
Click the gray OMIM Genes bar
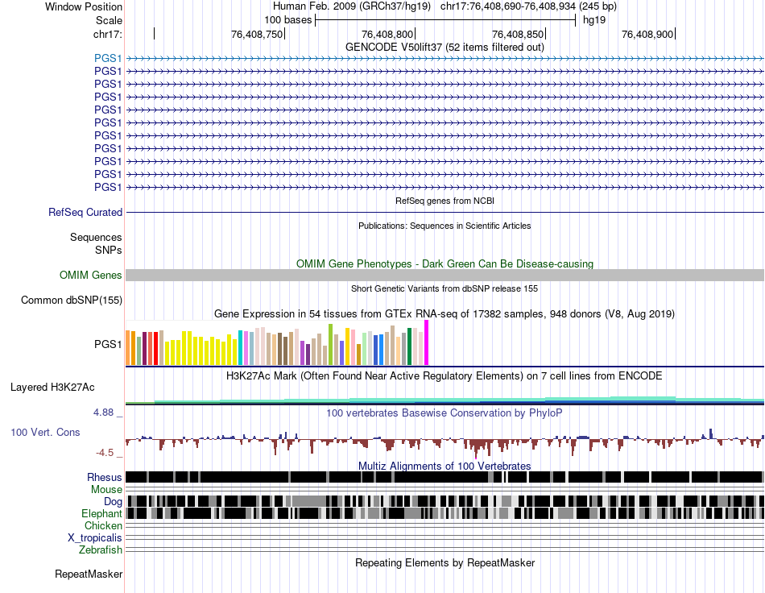coord(445,276)
